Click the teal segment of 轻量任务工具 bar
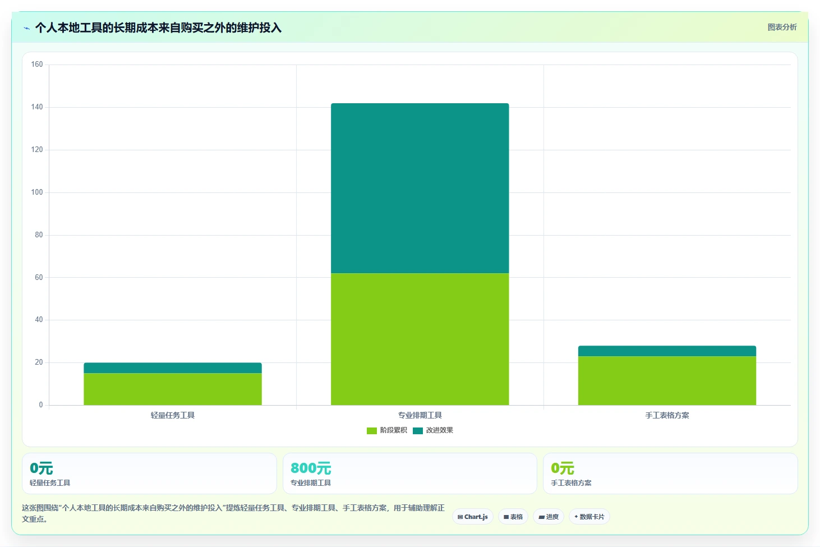820x547 pixels. 173,368
